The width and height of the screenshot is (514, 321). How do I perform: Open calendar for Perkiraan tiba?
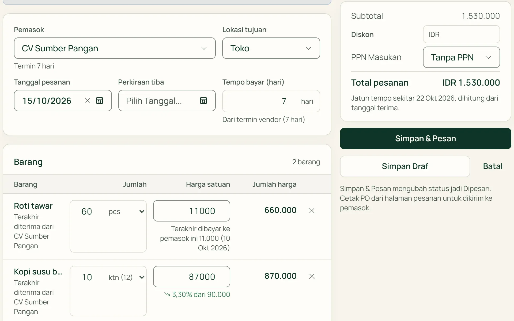[x=203, y=101]
